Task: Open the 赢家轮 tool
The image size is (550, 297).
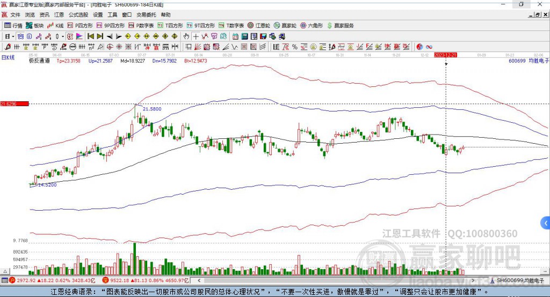Action: tap(285, 26)
